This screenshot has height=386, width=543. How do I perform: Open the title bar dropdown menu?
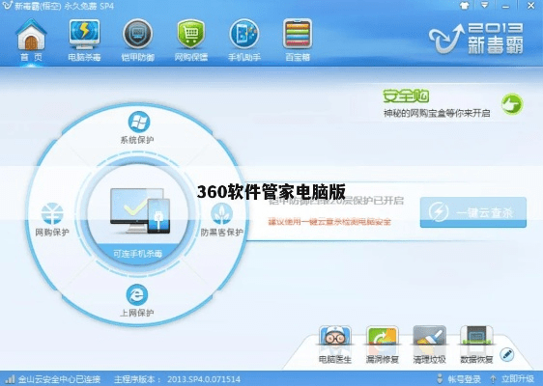[484, 6]
